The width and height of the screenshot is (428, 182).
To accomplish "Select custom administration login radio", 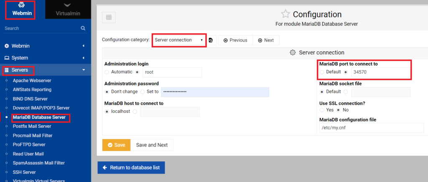I will pos(137,72).
